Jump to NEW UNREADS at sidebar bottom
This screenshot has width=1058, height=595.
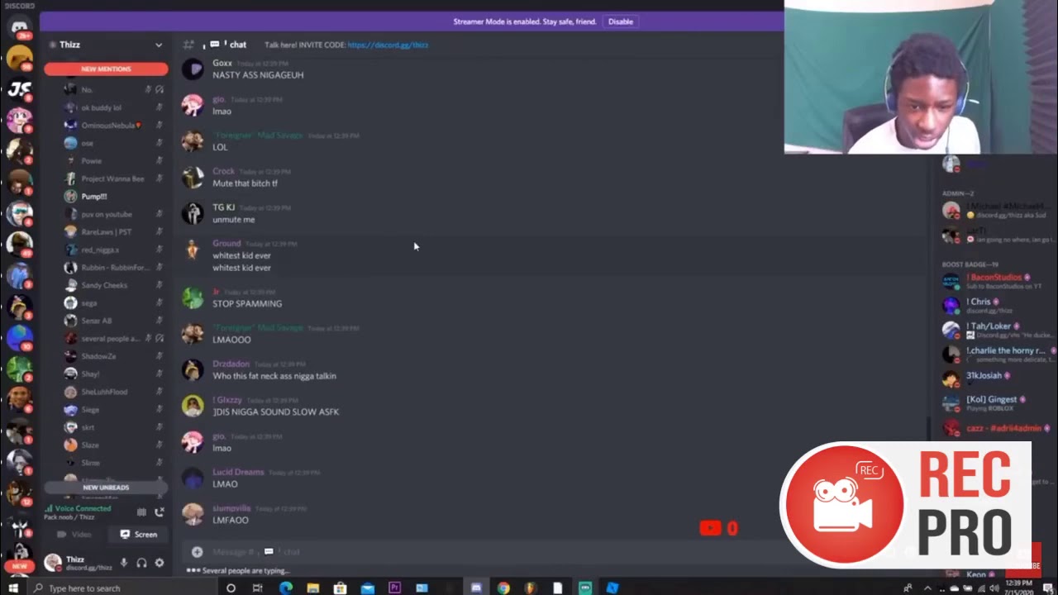tap(106, 488)
